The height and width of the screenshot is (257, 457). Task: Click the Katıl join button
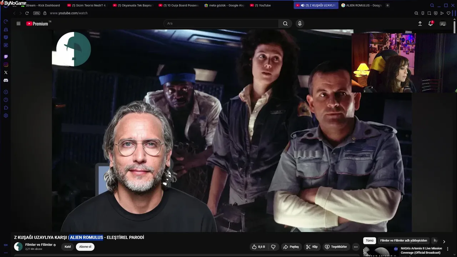pyautogui.click(x=67, y=247)
